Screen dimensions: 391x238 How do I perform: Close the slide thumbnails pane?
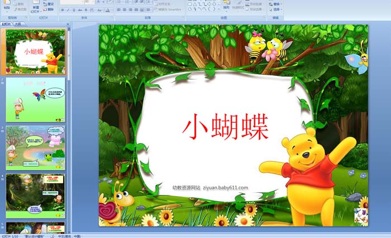pyautogui.click(x=68, y=24)
